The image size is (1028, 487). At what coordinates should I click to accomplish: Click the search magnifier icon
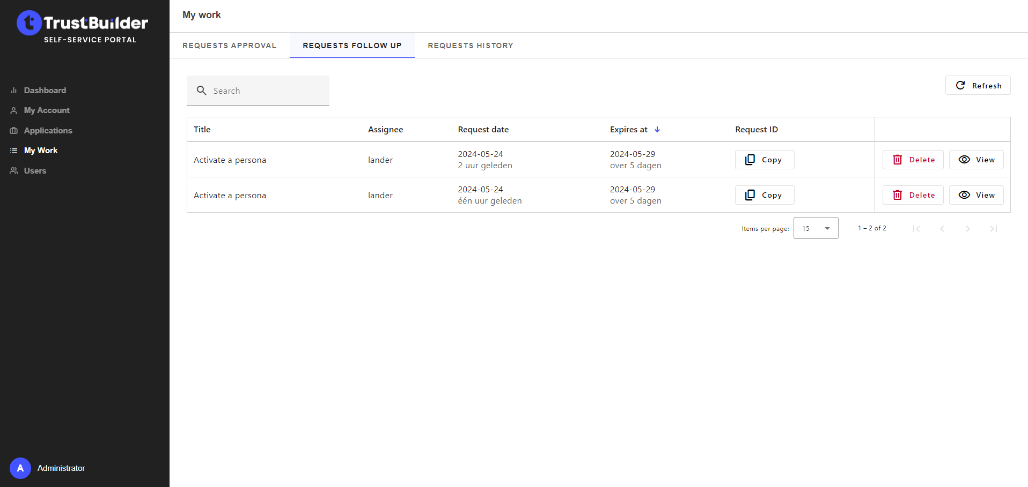pos(202,91)
